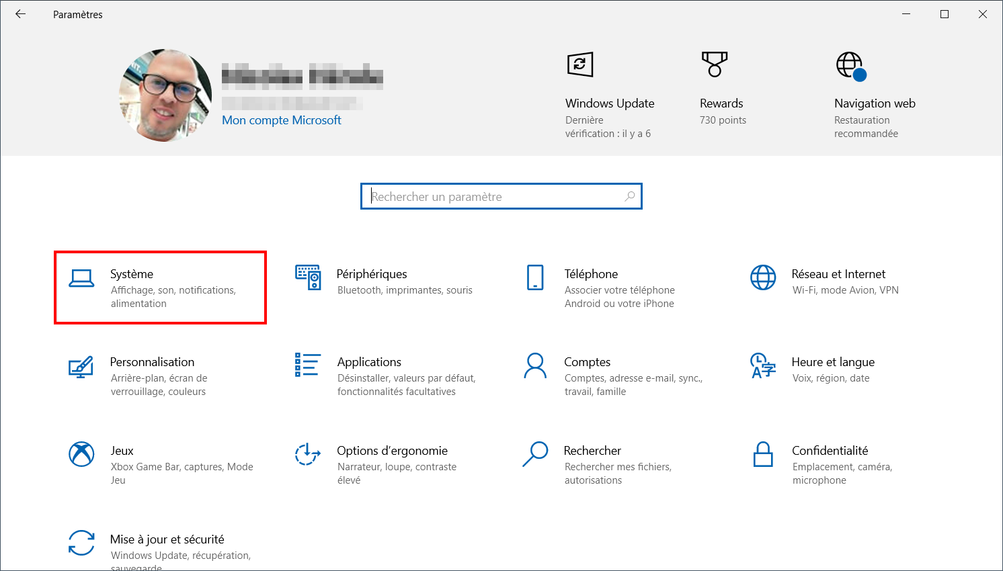Screen dimensions: 1003x571
Task: Select the Applications list icon
Action: pyautogui.click(x=307, y=365)
